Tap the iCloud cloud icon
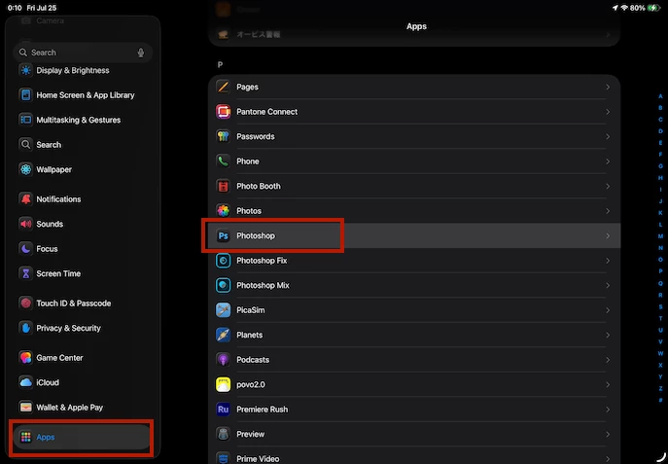668x464 pixels. 26,382
